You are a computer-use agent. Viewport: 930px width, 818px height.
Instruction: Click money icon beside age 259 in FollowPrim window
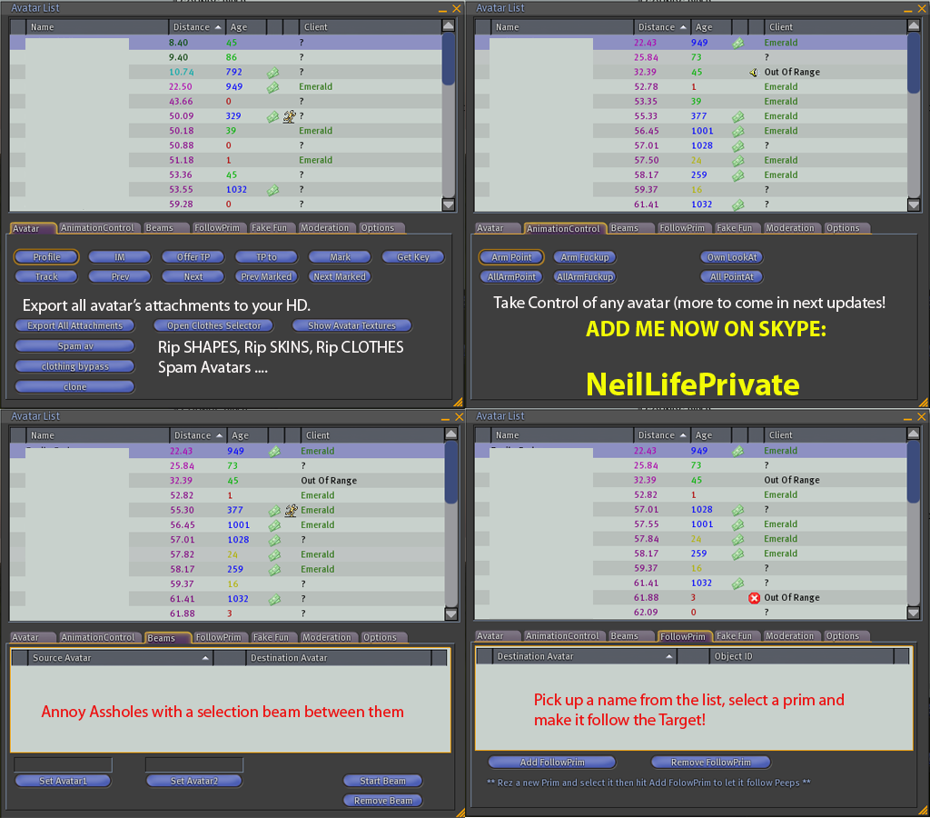tap(737, 554)
